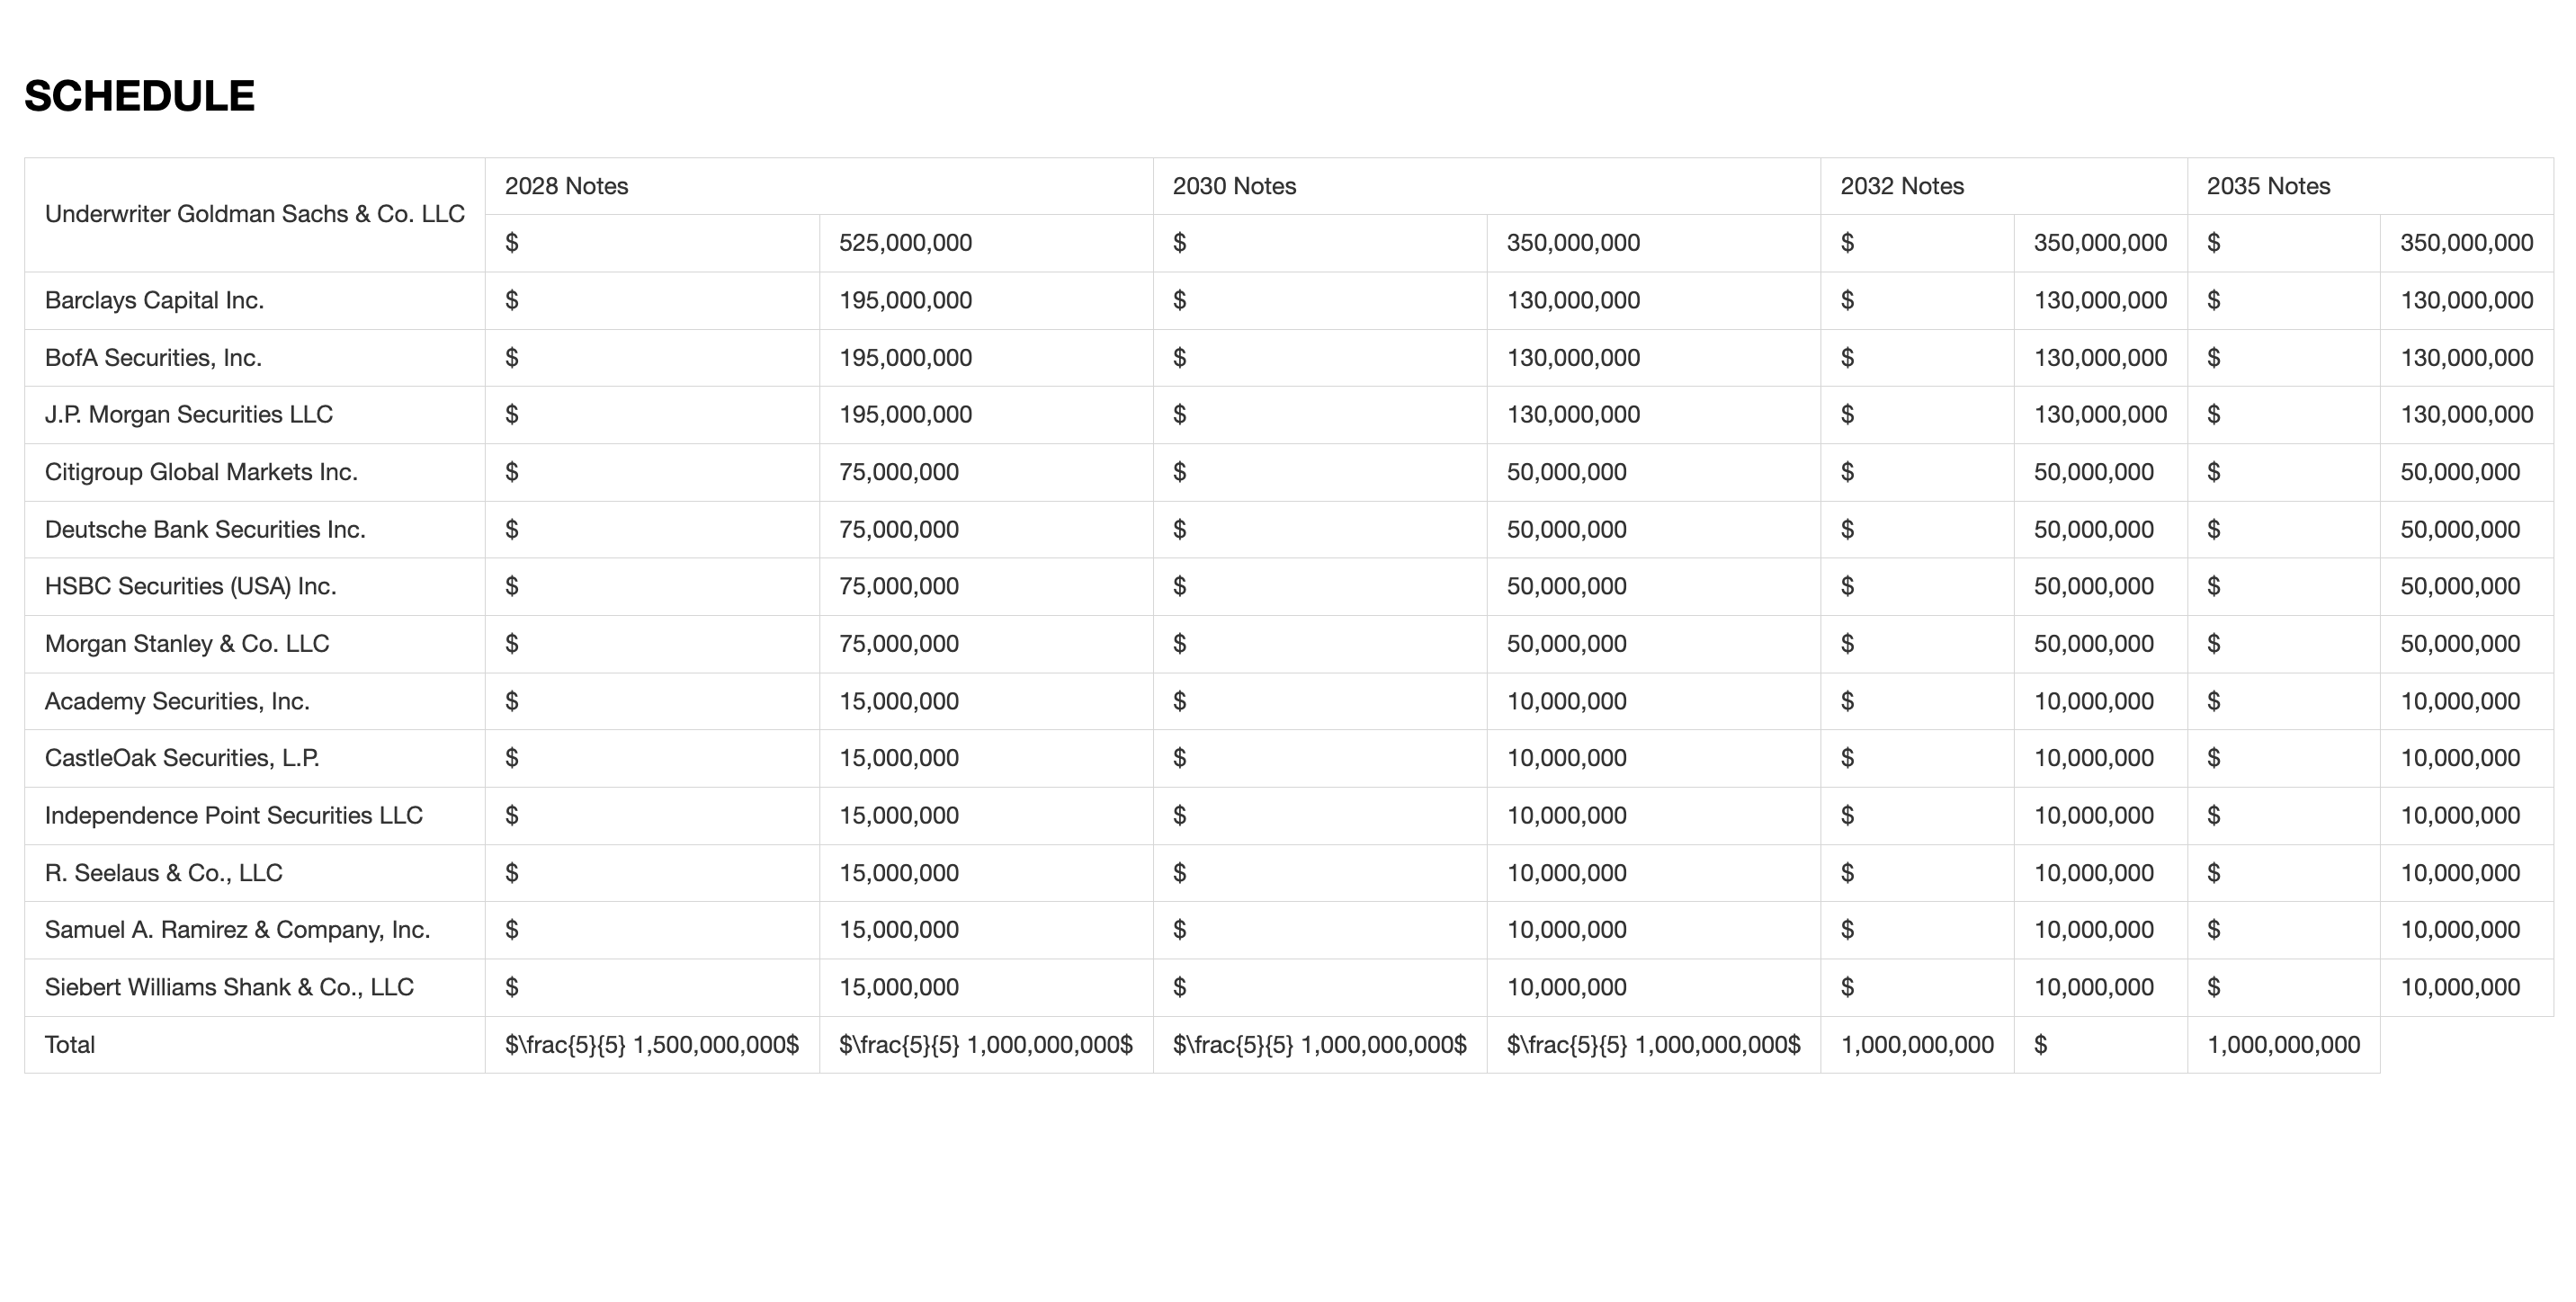Click the Underwriter Goldman Sachs & Co. LLC cell
The width and height of the screenshot is (2576, 1302).
point(254,214)
